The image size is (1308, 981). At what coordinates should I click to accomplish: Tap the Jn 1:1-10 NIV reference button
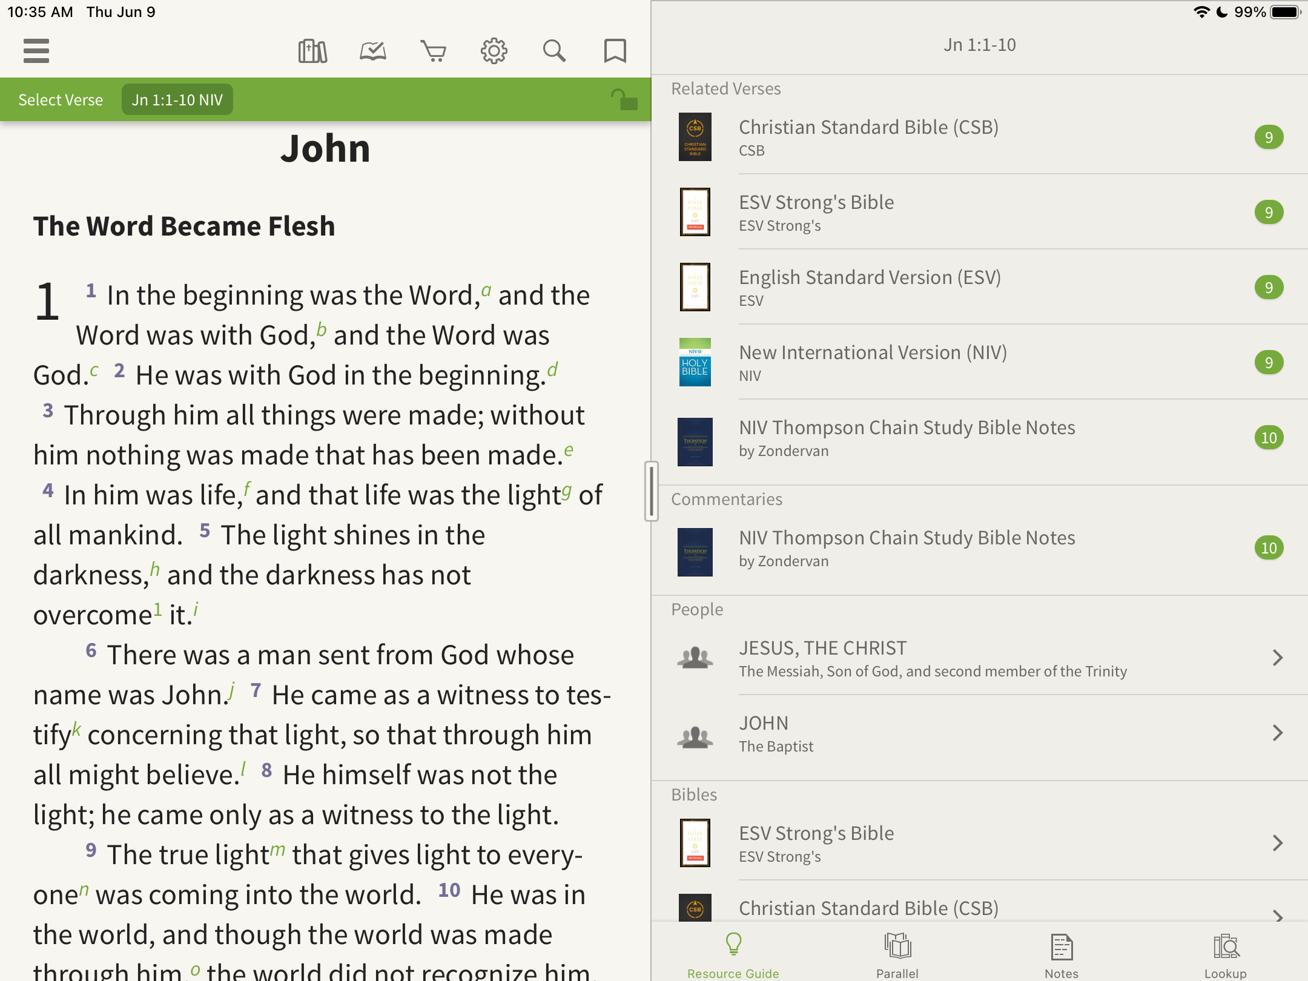pyautogui.click(x=177, y=100)
